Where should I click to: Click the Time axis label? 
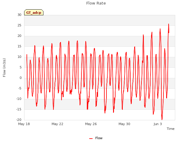coord(170,129)
